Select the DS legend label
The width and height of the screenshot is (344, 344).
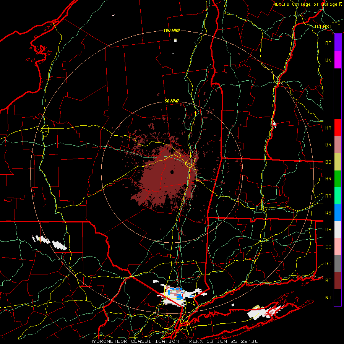(328, 230)
